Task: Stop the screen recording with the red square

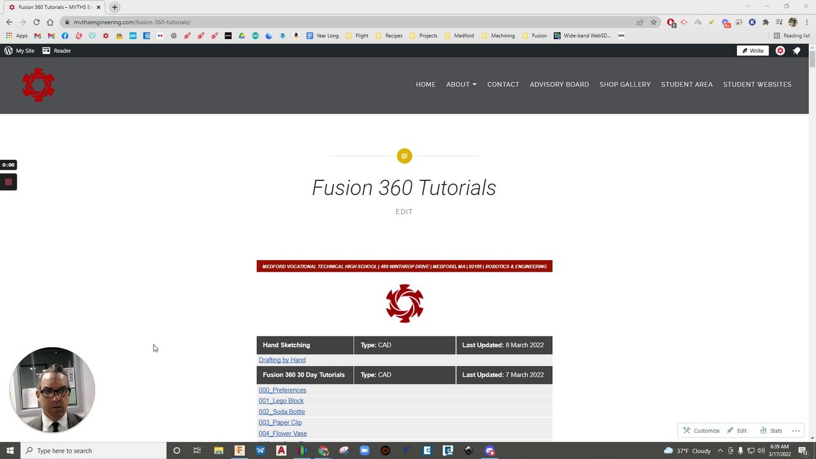Action: click(x=8, y=182)
